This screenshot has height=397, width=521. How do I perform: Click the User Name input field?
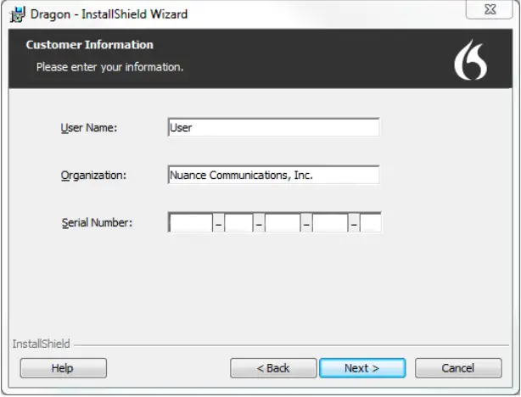273,127
